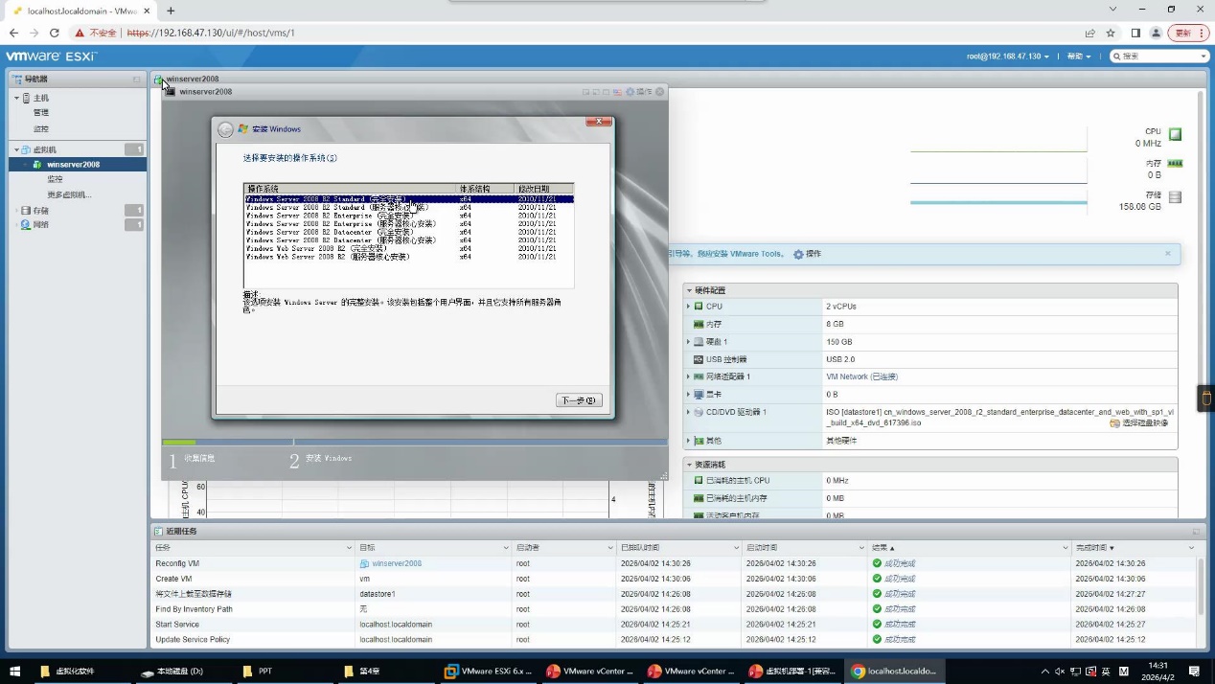Viewport: 1215px width, 684px height.
Task: Collapse the 虚拟机 tree node
Action: (16, 149)
